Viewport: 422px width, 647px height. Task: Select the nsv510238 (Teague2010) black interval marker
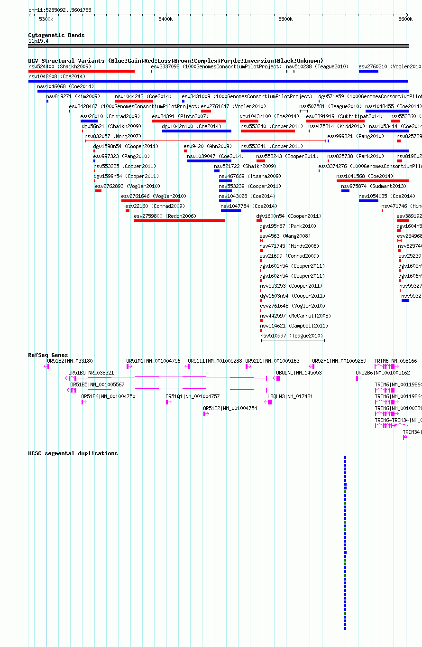click(x=290, y=71)
